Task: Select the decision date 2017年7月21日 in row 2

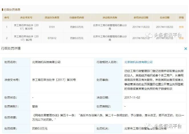Action: tap(141, 38)
